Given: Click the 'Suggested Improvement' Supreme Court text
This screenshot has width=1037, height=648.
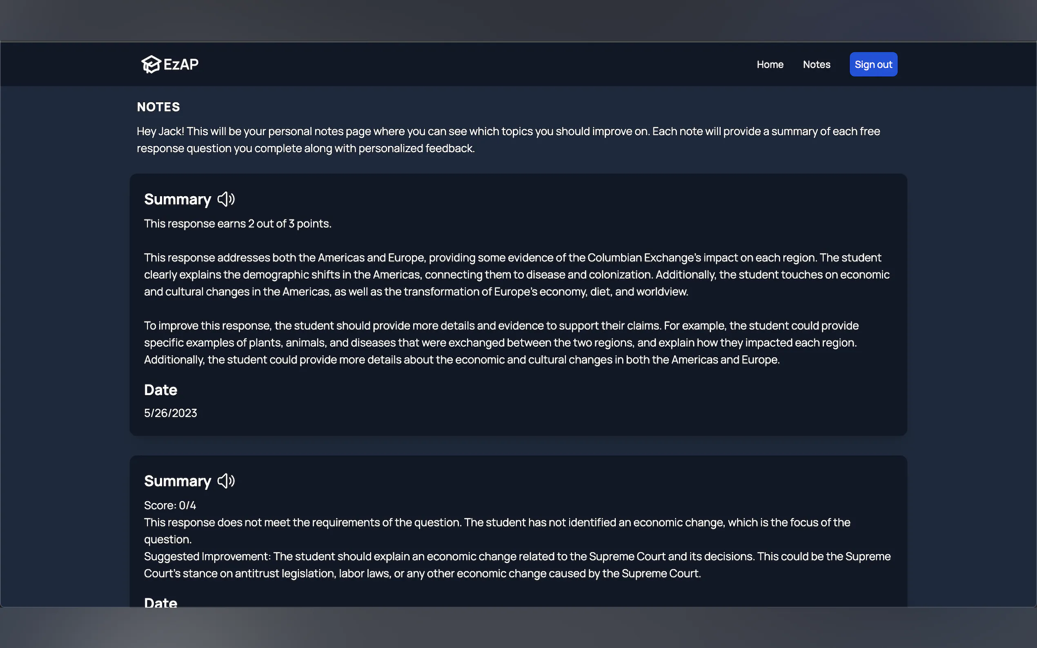Looking at the screenshot, I should coord(516,565).
